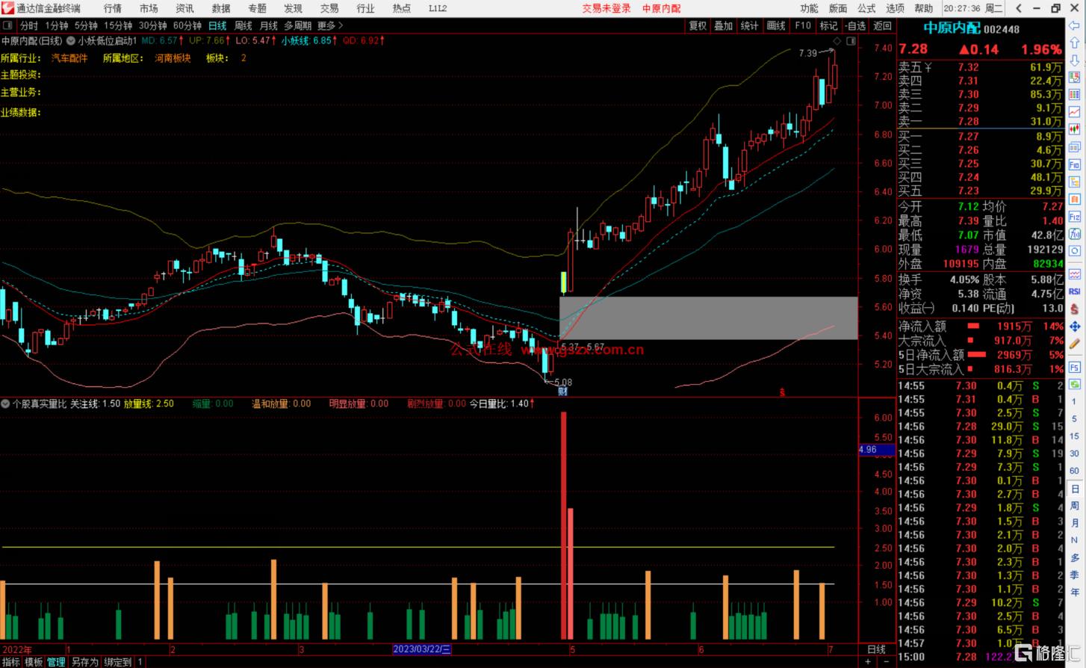Image resolution: width=1086 pixels, height=668 pixels.
Task: Open 市场 menu
Action: click(149, 8)
